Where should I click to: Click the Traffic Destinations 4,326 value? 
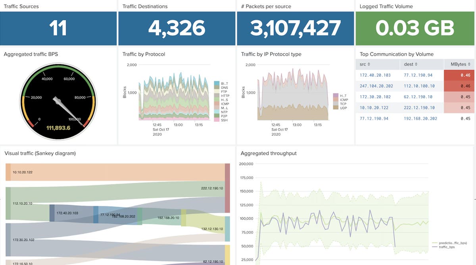177,28
